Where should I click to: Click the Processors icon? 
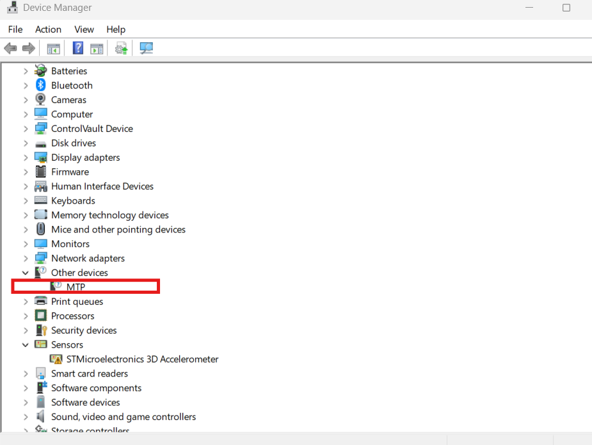(40, 316)
